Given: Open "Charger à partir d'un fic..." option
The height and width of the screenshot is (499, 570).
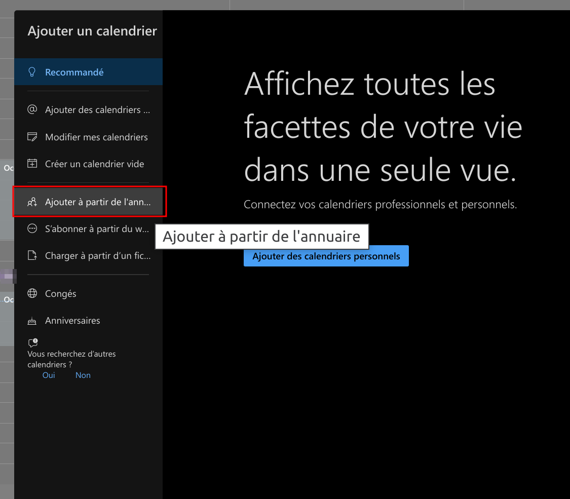Looking at the screenshot, I should 97,255.
